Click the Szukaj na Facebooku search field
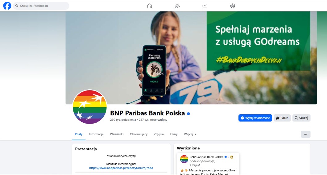 click(41, 6)
